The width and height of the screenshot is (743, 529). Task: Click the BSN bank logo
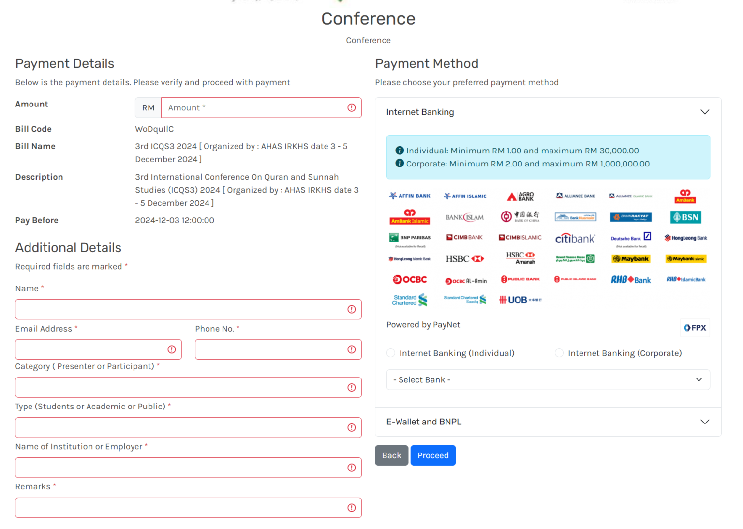coord(685,217)
